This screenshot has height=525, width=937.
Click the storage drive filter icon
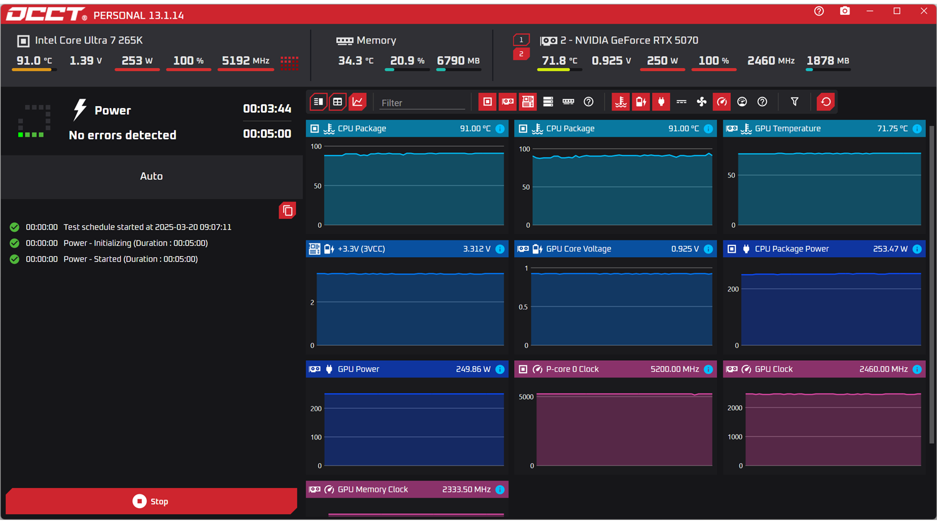(548, 102)
